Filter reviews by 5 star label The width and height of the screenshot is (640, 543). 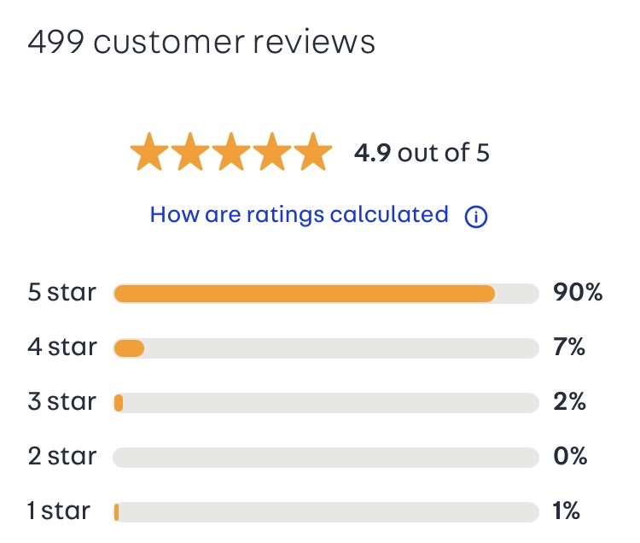[62, 292]
